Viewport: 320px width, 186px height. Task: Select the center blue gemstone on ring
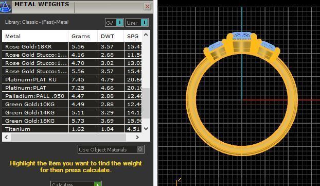[242, 36]
